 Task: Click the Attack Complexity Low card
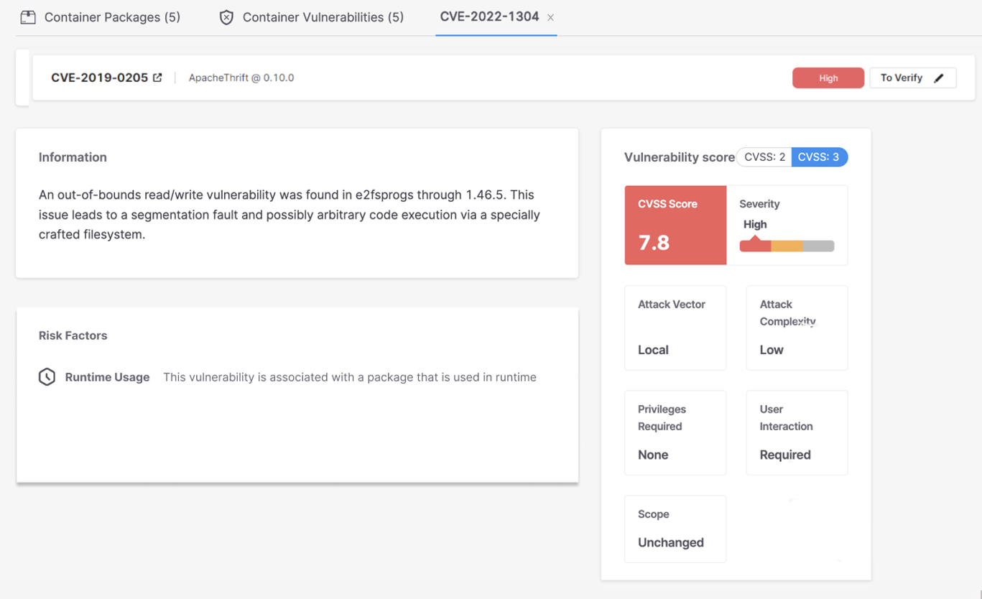click(797, 328)
